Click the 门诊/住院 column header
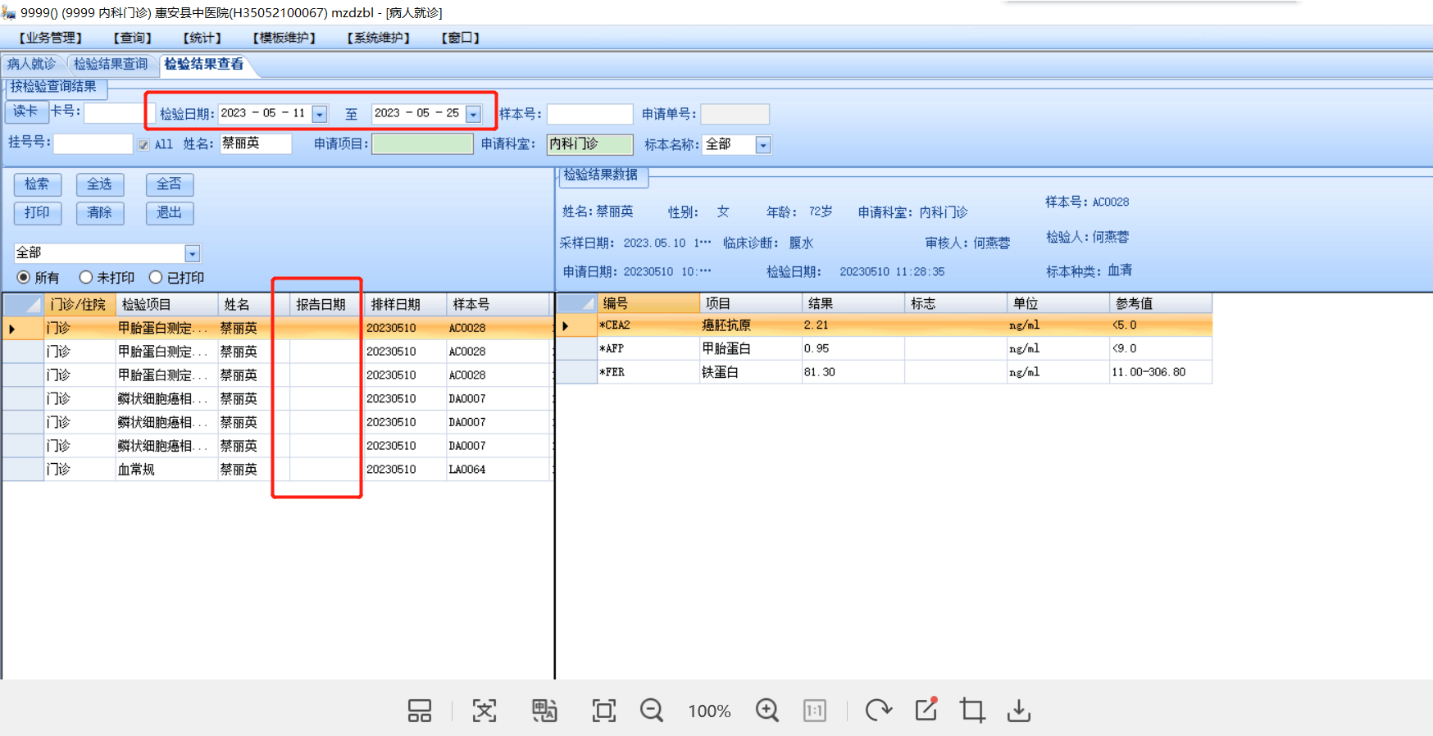Screen dimensions: 1433x736 [79, 305]
